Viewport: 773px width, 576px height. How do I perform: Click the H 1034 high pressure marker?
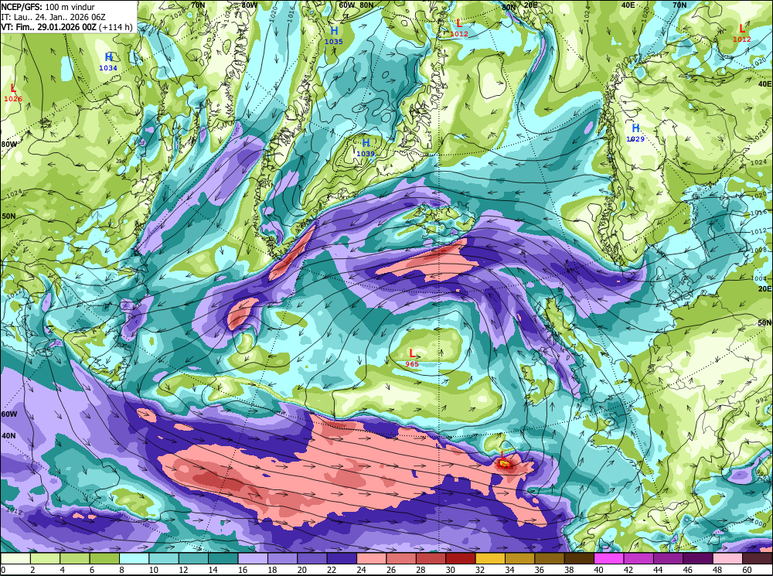(x=108, y=62)
